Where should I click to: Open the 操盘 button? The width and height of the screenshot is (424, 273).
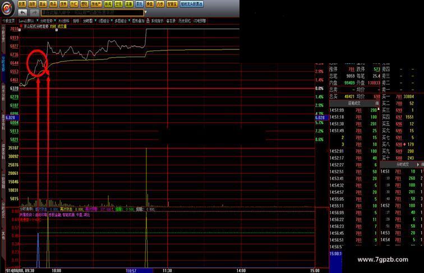(x=150, y=4)
